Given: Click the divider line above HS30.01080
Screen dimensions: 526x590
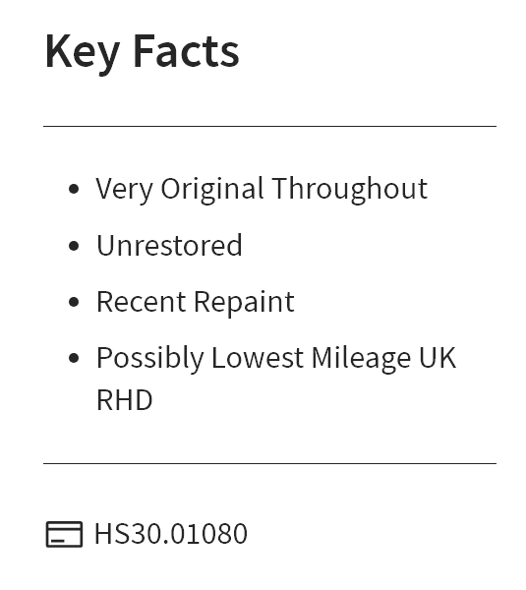Looking at the screenshot, I should pos(269,463).
